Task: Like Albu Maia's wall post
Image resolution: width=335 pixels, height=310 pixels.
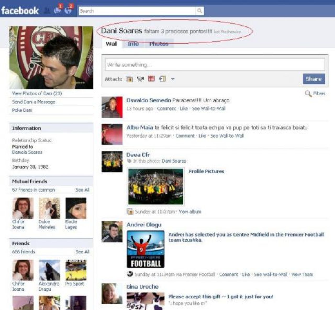Action: click(x=202, y=136)
